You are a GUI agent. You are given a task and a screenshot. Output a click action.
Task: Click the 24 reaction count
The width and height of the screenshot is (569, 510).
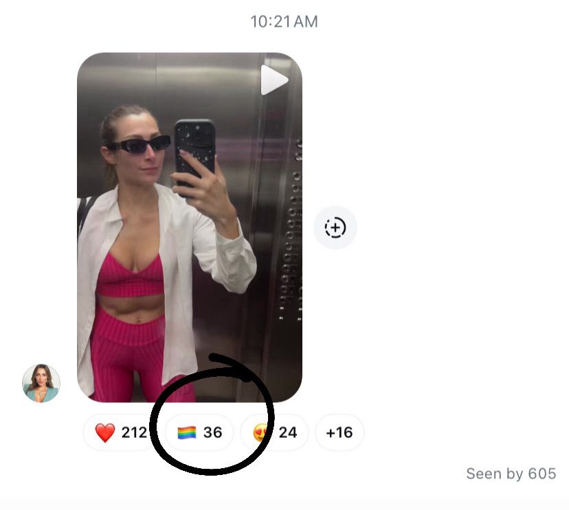click(x=288, y=432)
